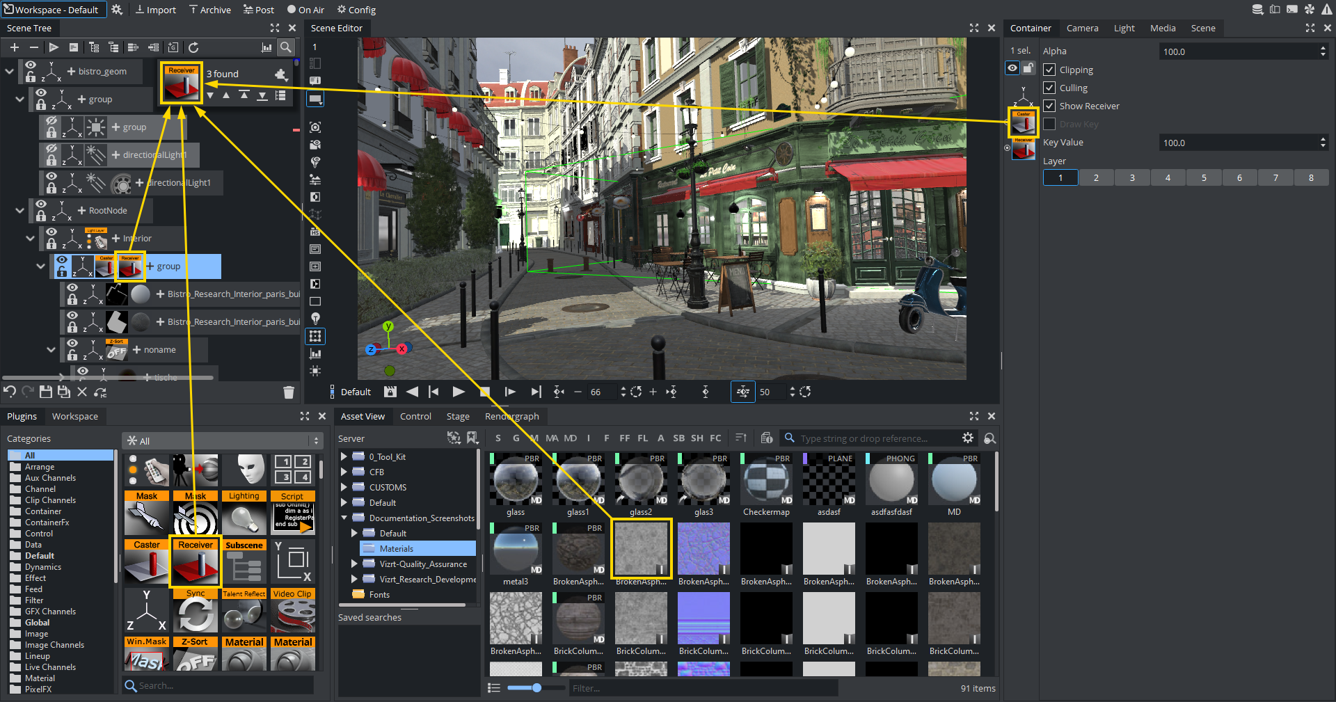Toggle the Culling checkbox
Screen dimensions: 1336x702
(x=1049, y=88)
